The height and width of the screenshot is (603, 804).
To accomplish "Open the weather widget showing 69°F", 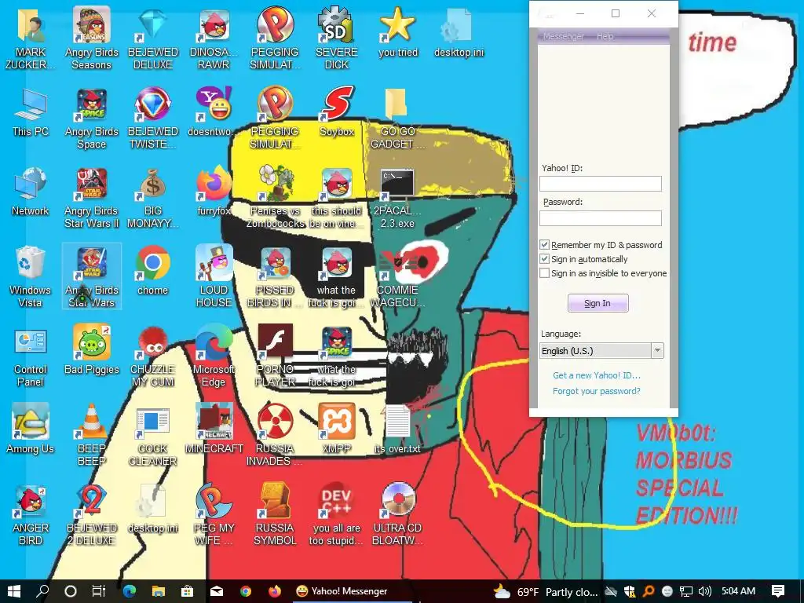I will click(545, 592).
